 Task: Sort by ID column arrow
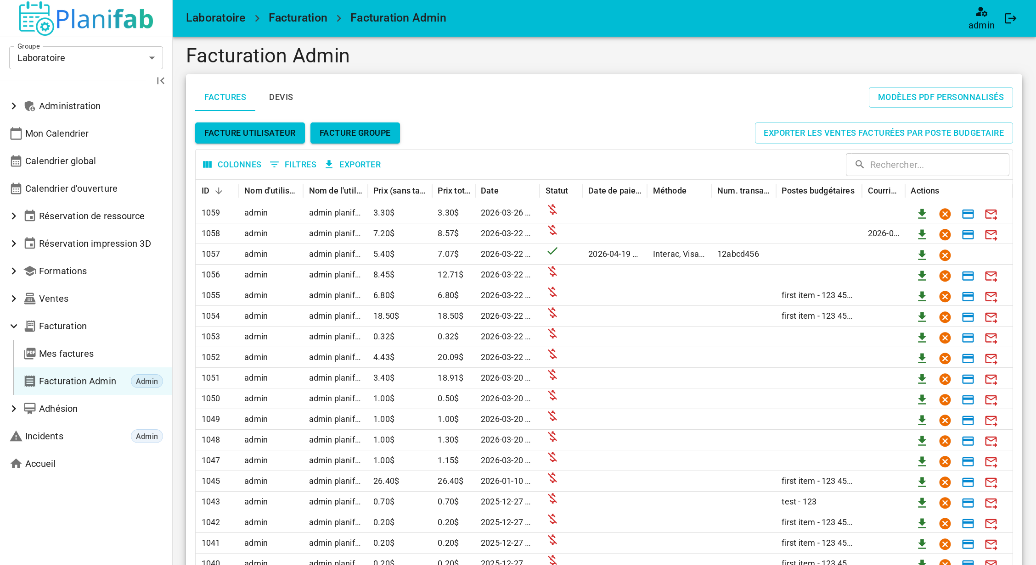(x=219, y=191)
